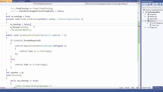Image resolution: width=163 pixels, height=92 pixels.
Task: Promote App.config preview tab to keep open
Action: (133, 1)
